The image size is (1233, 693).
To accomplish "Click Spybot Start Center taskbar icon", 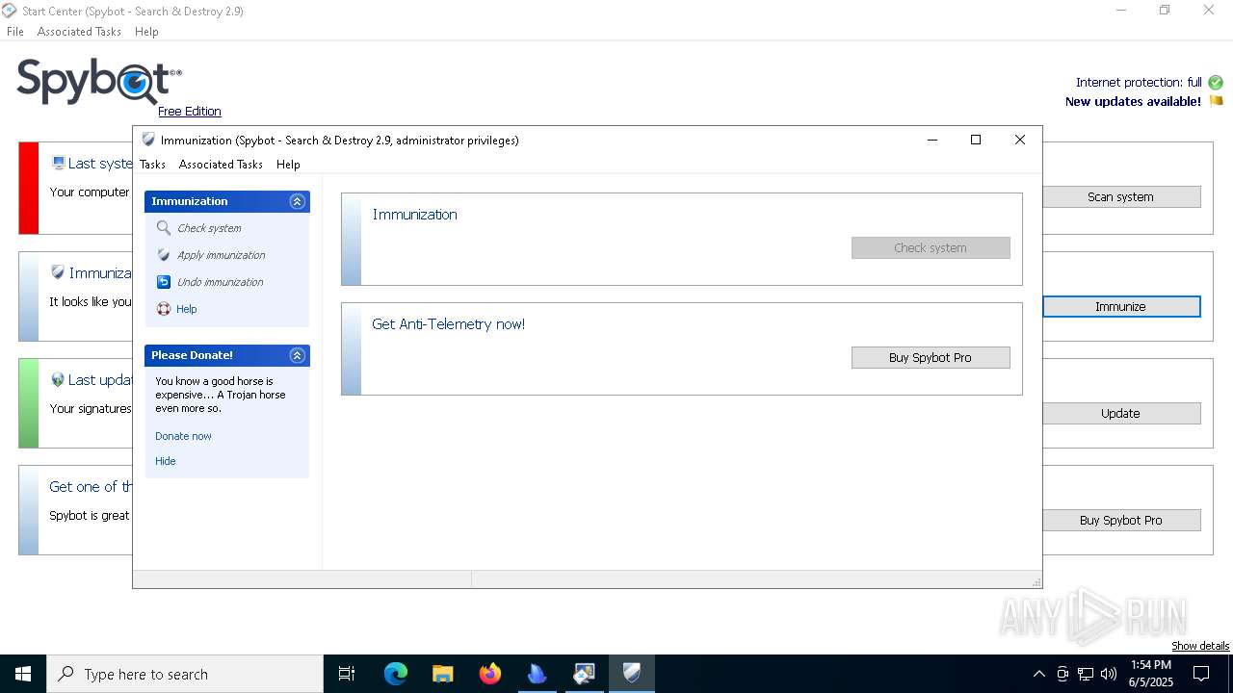I will click(585, 674).
